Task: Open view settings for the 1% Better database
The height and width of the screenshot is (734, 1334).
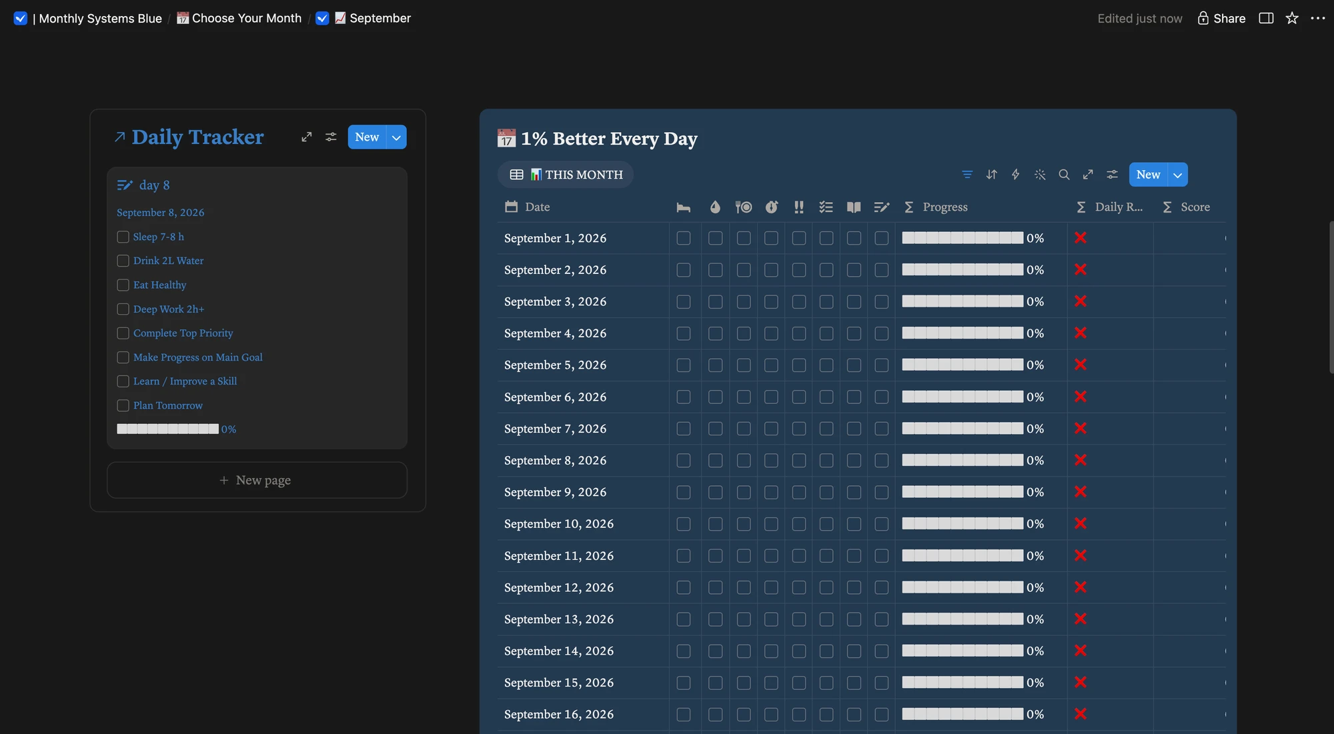Action: tap(1112, 175)
